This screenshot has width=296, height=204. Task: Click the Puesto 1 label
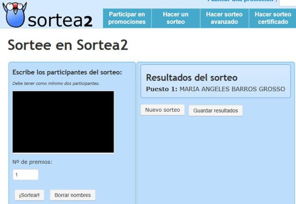(162, 89)
